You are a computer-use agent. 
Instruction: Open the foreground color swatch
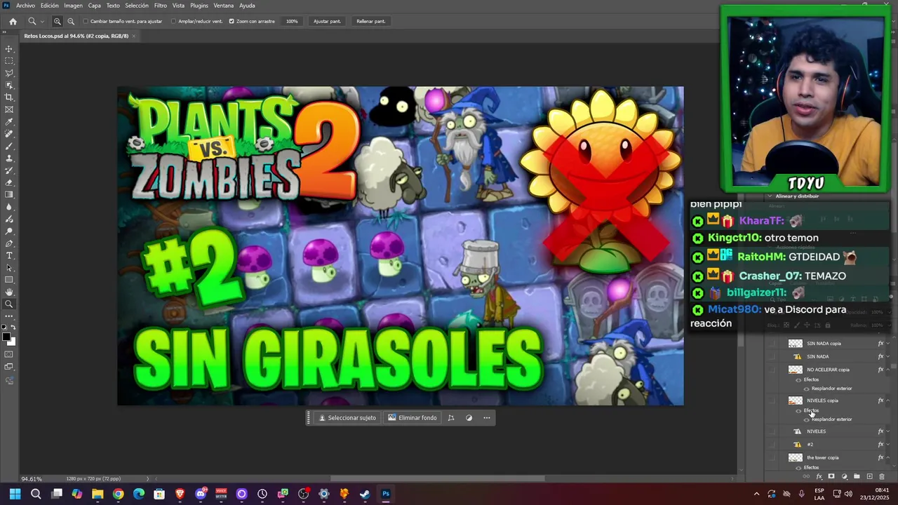coord(8,337)
